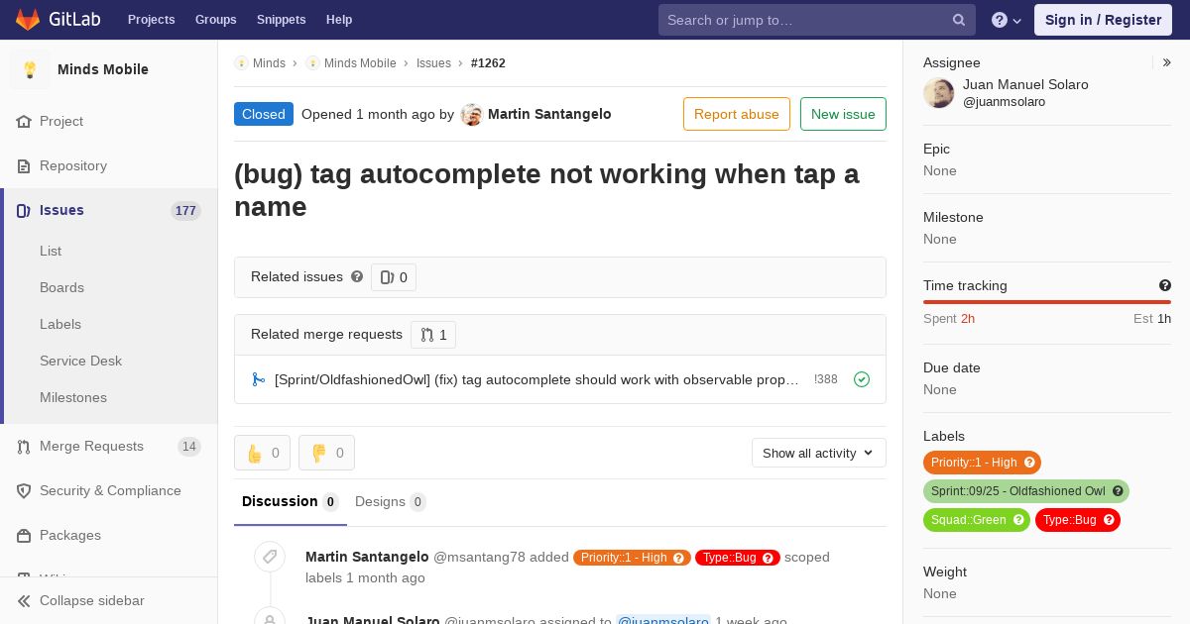The width and height of the screenshot is (1190, 624).
Task: Open the Help top menu item
Action: (x=339, y=20)
